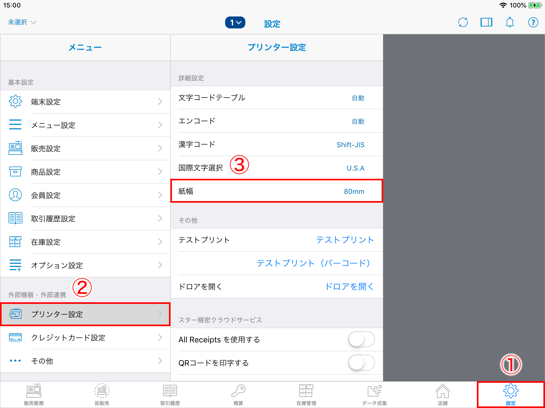Click the help question mark icon
This screenshot has height=408, width=545.
[533, 22]
